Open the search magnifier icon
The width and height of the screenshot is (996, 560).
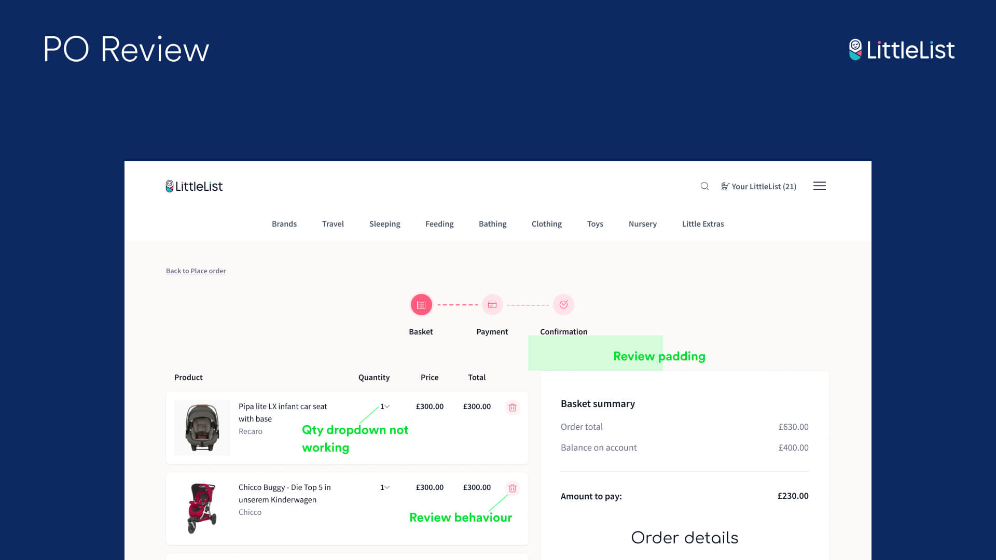tap(704, 186)
